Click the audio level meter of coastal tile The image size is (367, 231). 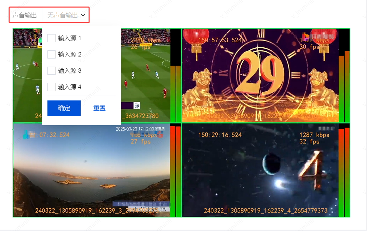(176, 170)
